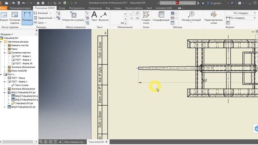The width and height of the screenshot is (258, 145).
Task: Click the tile windows icon in bottom bar
Action: [x=46, y=142]
